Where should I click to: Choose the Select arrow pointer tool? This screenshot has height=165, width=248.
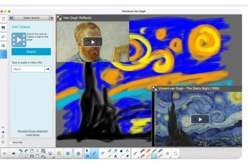(87, 151)
